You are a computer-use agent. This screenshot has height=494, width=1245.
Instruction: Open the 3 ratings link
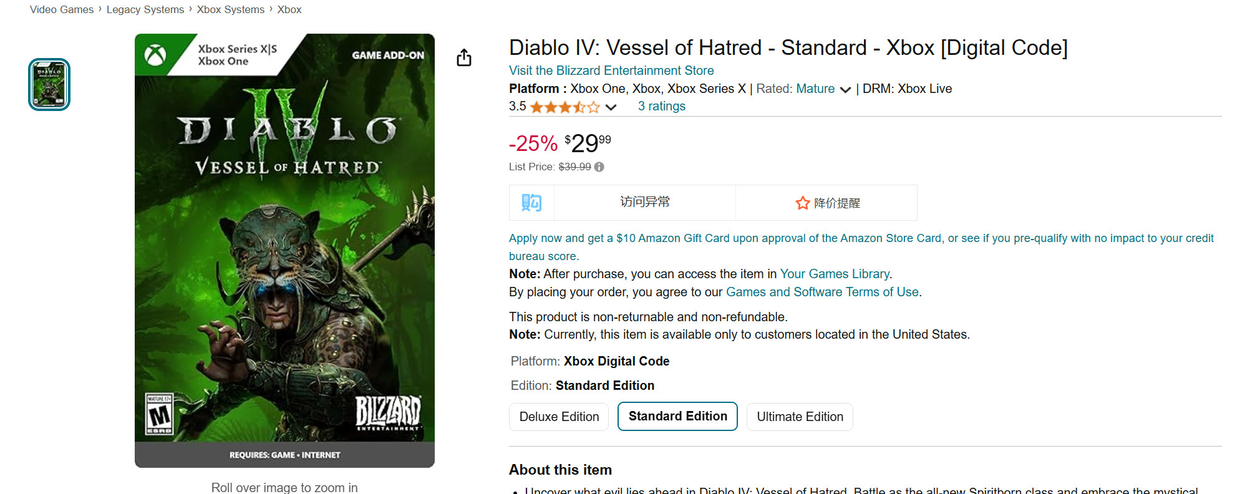[x=661, y=106]
